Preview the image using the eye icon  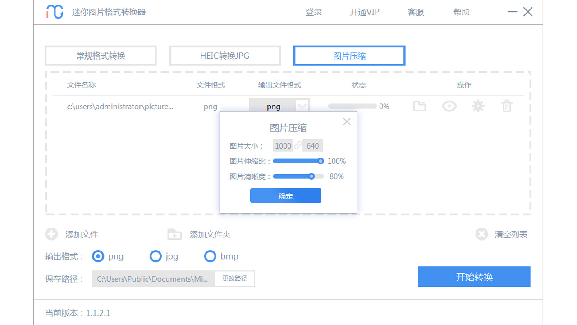point(449,106)
